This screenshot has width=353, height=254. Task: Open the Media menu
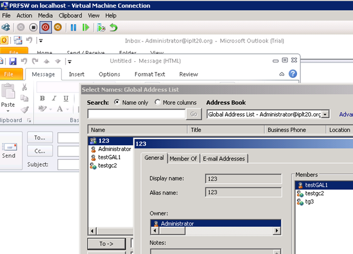tap(45, 15)
